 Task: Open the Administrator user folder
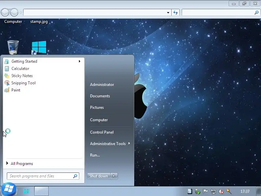(x=102, y=85)
